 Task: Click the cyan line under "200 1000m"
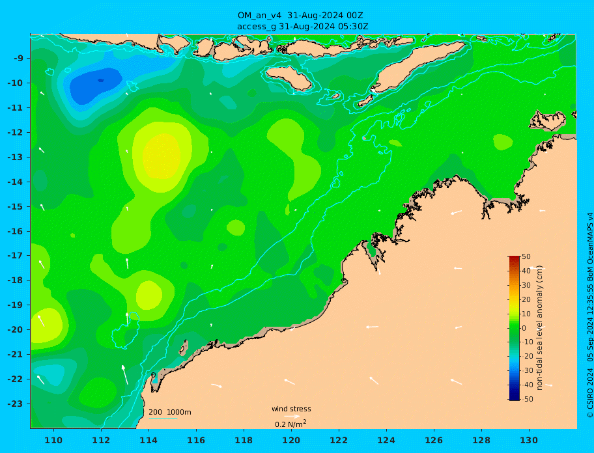click(x=163, y=418)
